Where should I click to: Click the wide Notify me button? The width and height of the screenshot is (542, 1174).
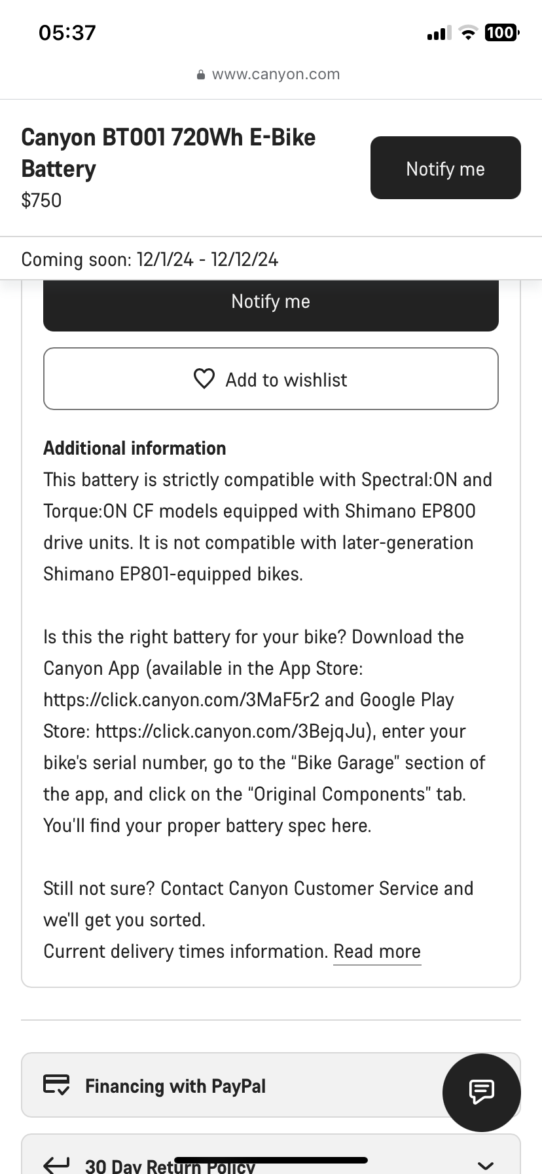point(271,304)
